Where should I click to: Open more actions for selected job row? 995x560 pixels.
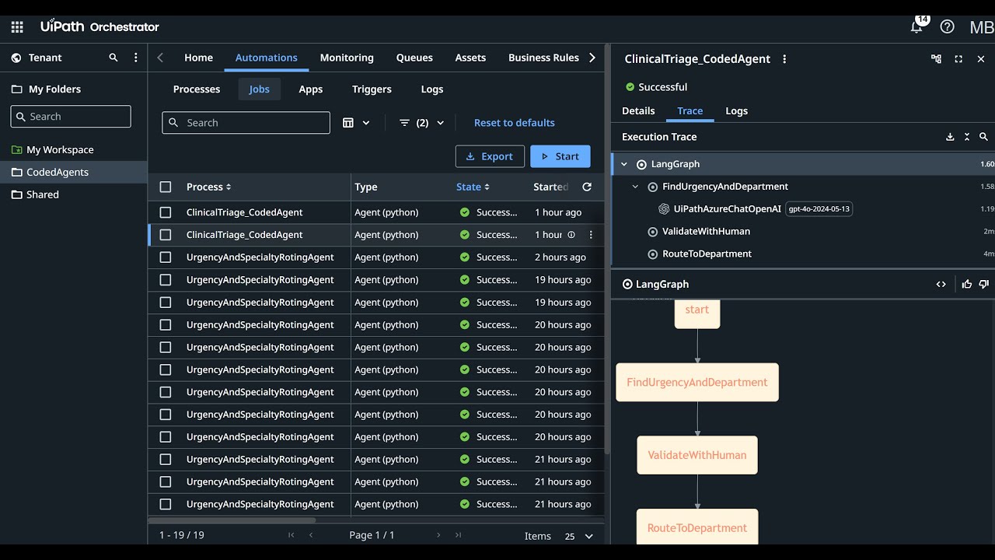coord(591,235)
